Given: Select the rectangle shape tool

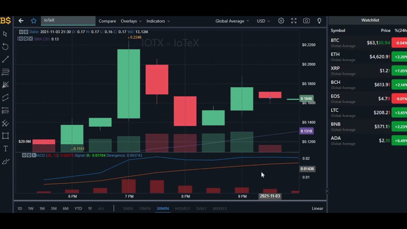Looking at the screenshot, I should coord(5,136).
